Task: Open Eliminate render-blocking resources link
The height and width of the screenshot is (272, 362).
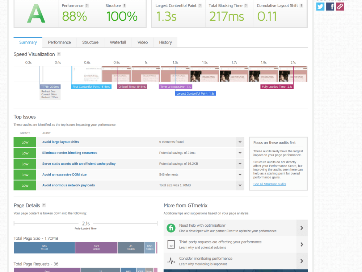Action: [x=70, y=153]
